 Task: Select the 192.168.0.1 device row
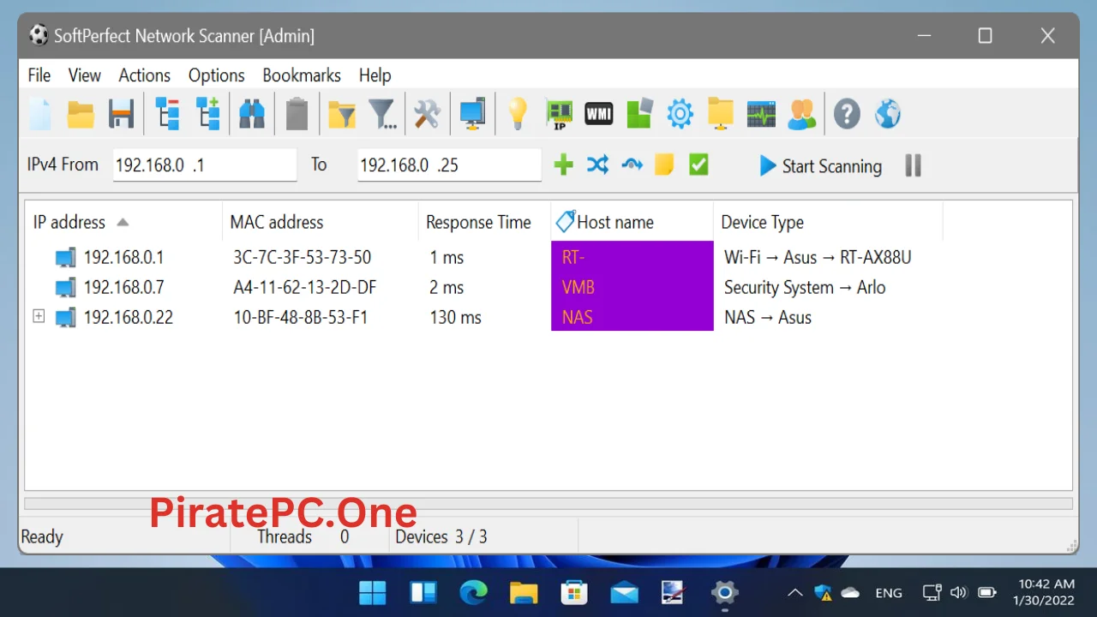548,257
